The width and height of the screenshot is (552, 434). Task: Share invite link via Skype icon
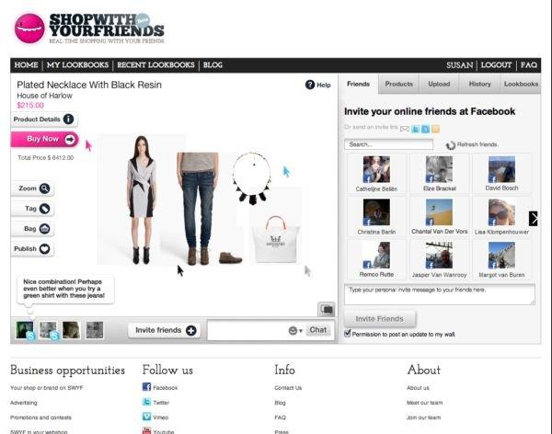[x=425, y=129]
